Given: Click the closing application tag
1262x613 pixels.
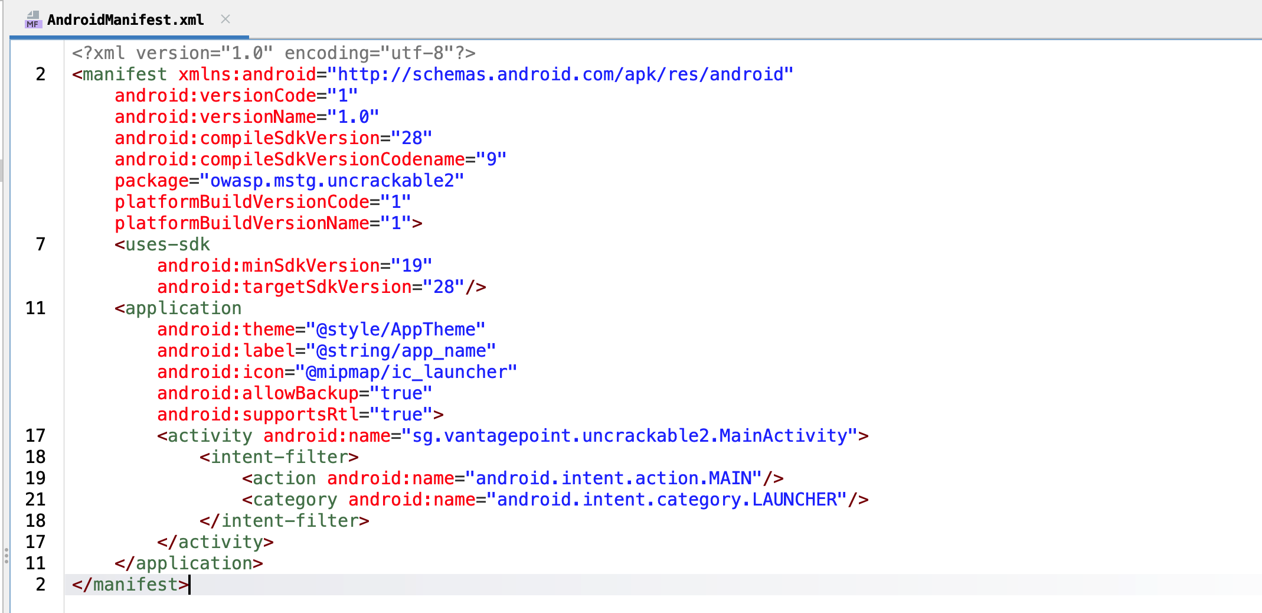Looking at the screenshot, I should click(x=189, y=563).
